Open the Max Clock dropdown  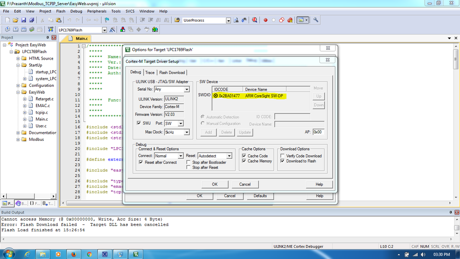click(x=187, y=133)
